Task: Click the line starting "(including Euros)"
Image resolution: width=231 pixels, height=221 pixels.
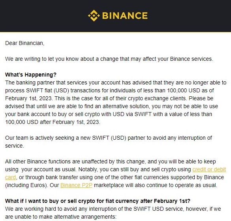Action: [x=111, y=185]
